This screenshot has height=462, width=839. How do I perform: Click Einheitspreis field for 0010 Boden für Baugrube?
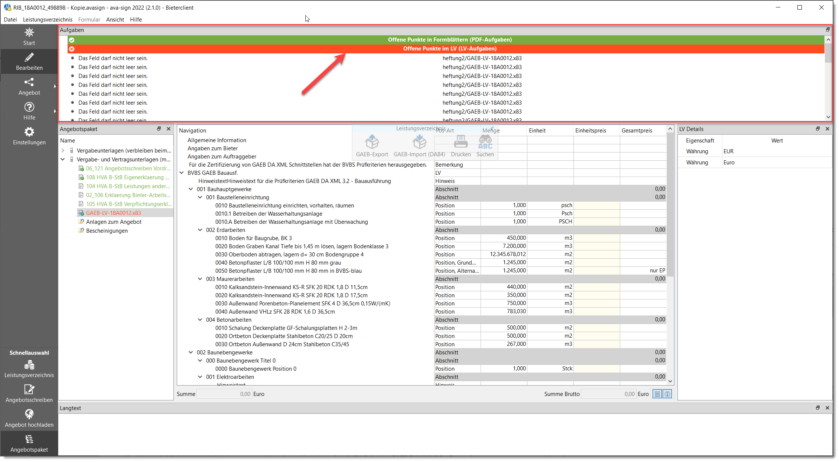(x=596, y=238)
